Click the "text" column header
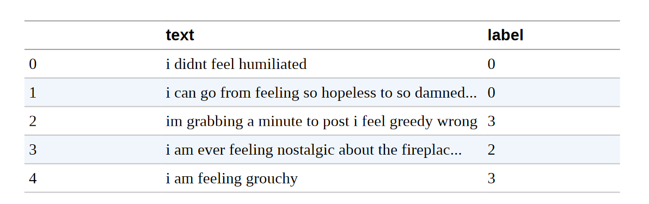This screenshot has height=204, width=649. pos(180,35)
